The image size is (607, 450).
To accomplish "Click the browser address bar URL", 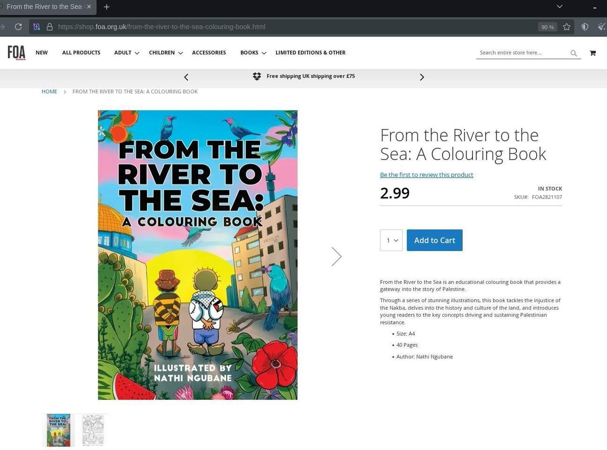I will pyautogui.click(x=162, y=27).
